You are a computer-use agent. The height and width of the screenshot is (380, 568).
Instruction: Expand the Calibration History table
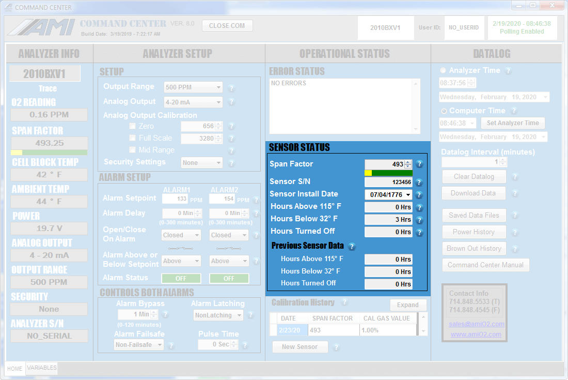[x=408, y=305]
